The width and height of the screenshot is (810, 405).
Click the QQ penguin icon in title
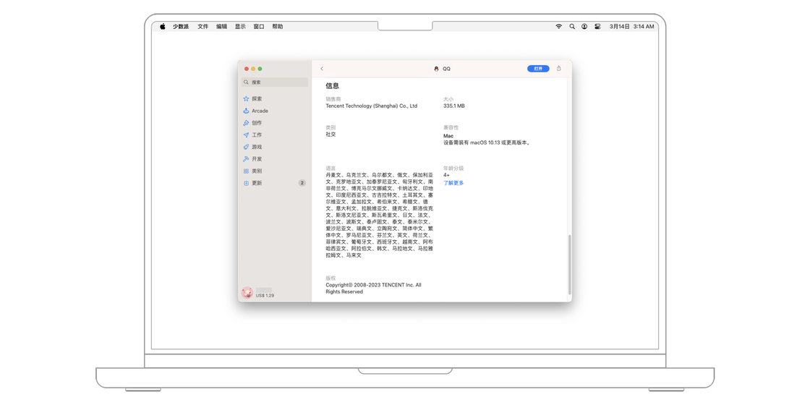click(x=437, y=69)
